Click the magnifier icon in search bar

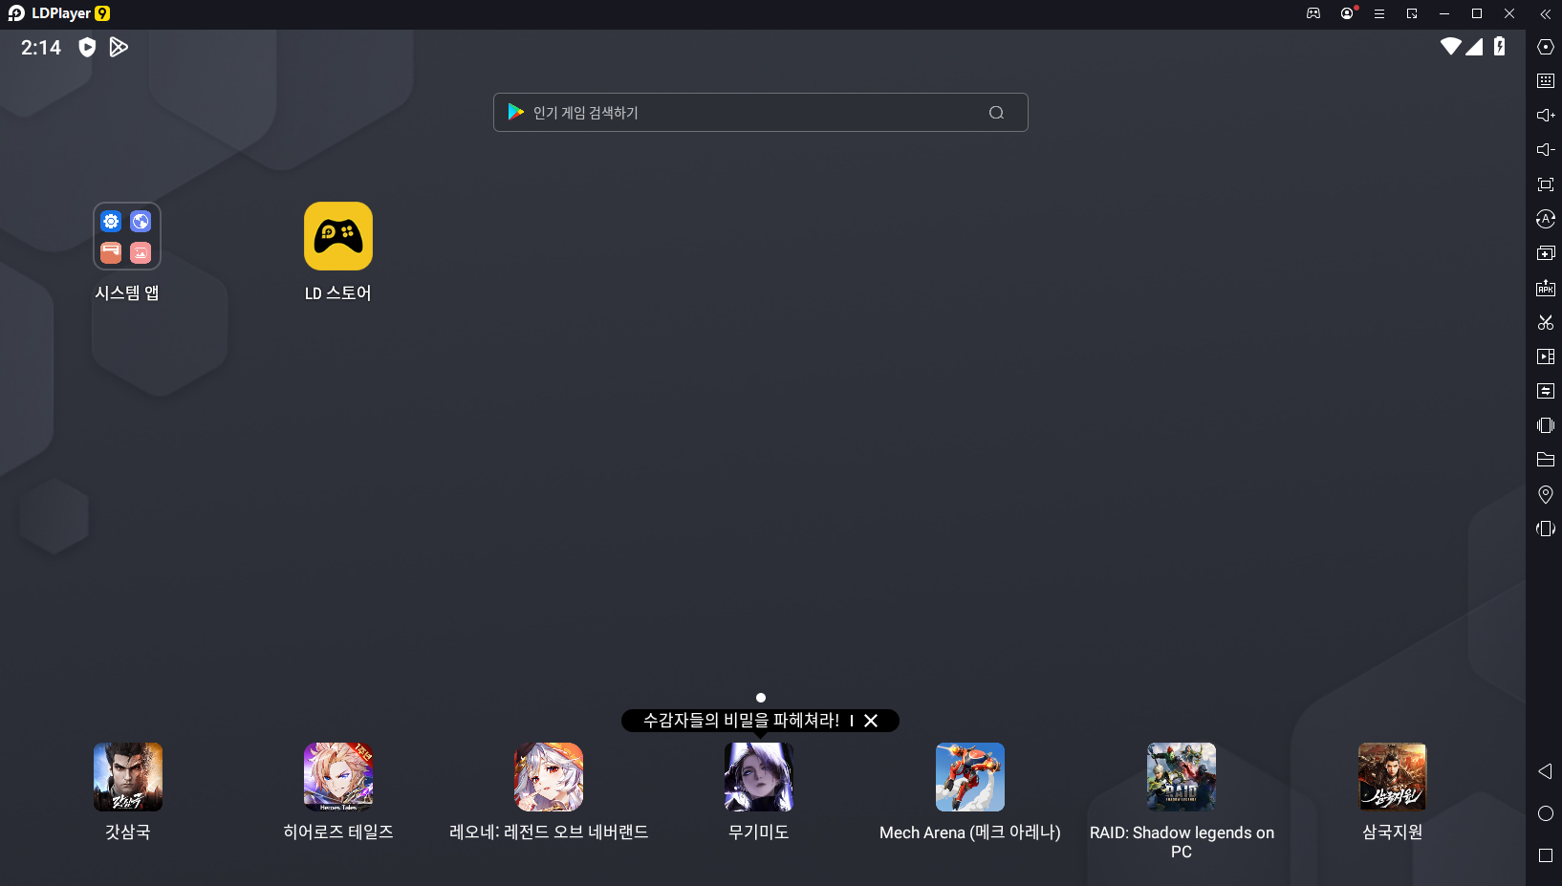coord(996,113)
